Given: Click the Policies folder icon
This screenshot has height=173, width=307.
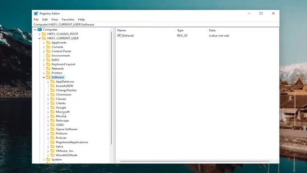Looking at the screenshot, I should [x=52, y=138].
